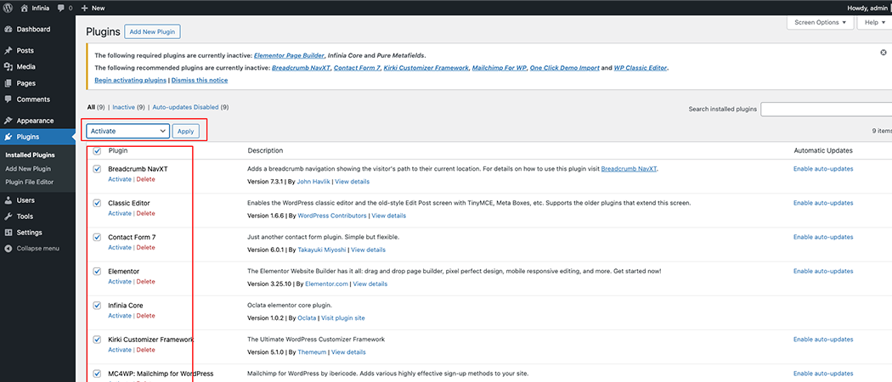
Task: Open Takayuki Miyoshi author link
Action: coord(321,250)
